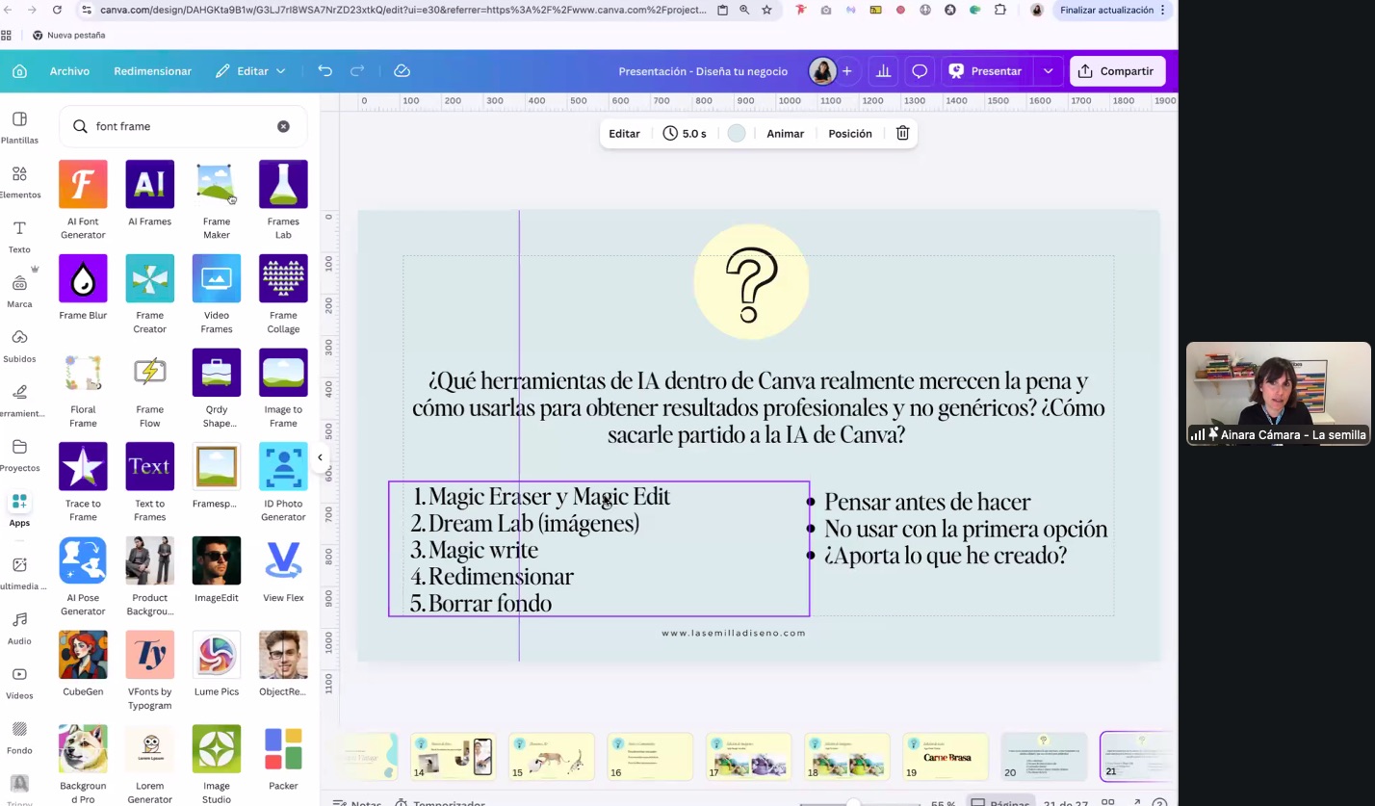Open the AI Frames app
The width and height of the screenshot is (1375, 806).
coord(149,184)
